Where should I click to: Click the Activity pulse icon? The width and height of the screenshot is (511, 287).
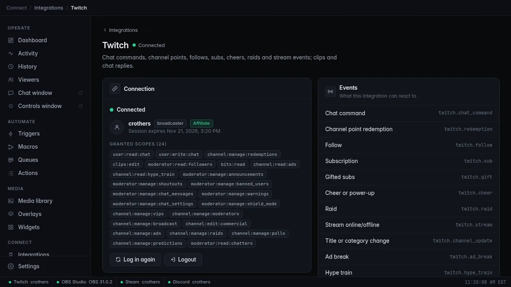tap(11, 53)
